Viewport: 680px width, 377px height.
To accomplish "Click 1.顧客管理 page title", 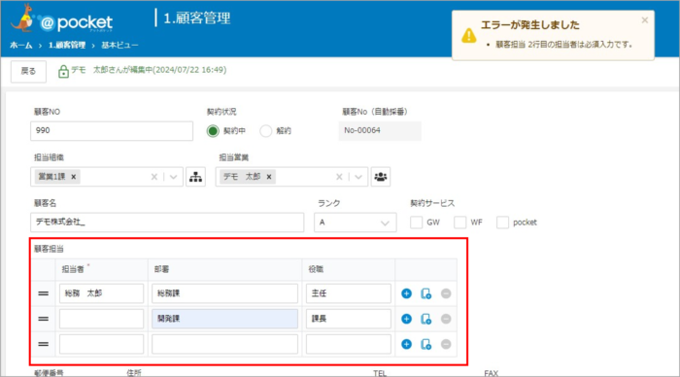I will pos(197,18).
